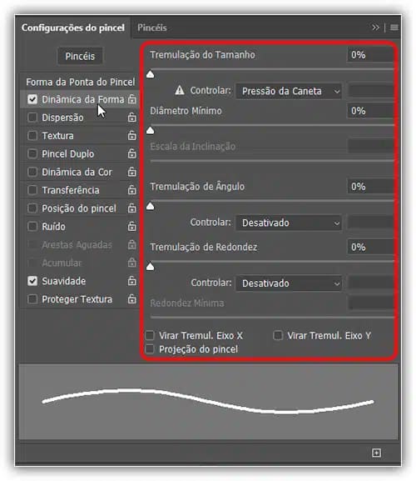Toggle lock icon for Acumular
Viewport: 416px width, 481px height.
132,263
